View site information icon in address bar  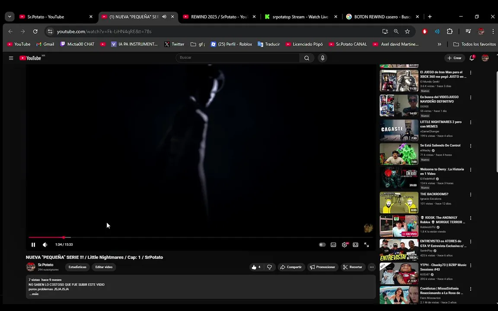click(x=50, y=32)
